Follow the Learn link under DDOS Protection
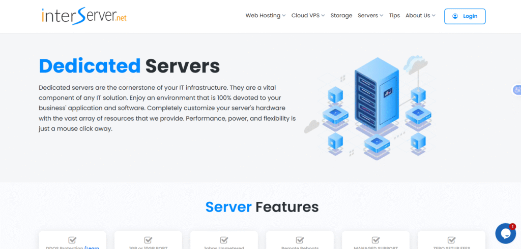This screenshot has height=249, width=521. pyautogui.click(x=93, y=247)
